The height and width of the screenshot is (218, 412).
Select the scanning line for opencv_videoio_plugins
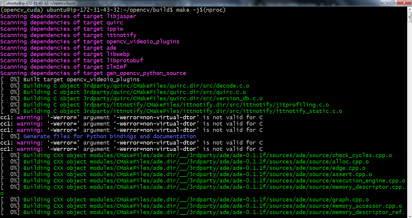(x=90, y=42)
